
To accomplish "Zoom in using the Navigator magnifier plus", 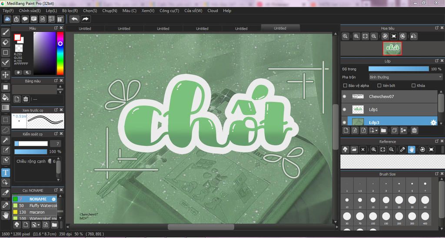I will 356,36.
